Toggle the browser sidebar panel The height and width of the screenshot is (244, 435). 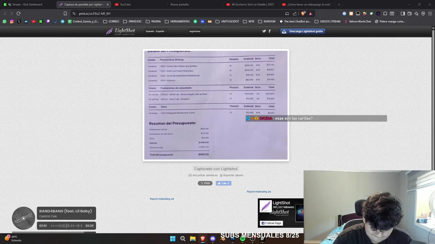tap(403, 14)
